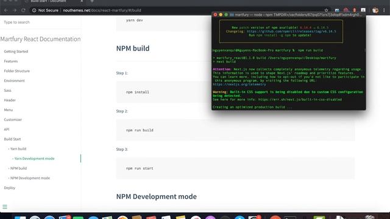The width and height of the screenshot is (390, 219).
Task: Click the NPM build heading
Action: pyautogui.click(x=133, y=48)
